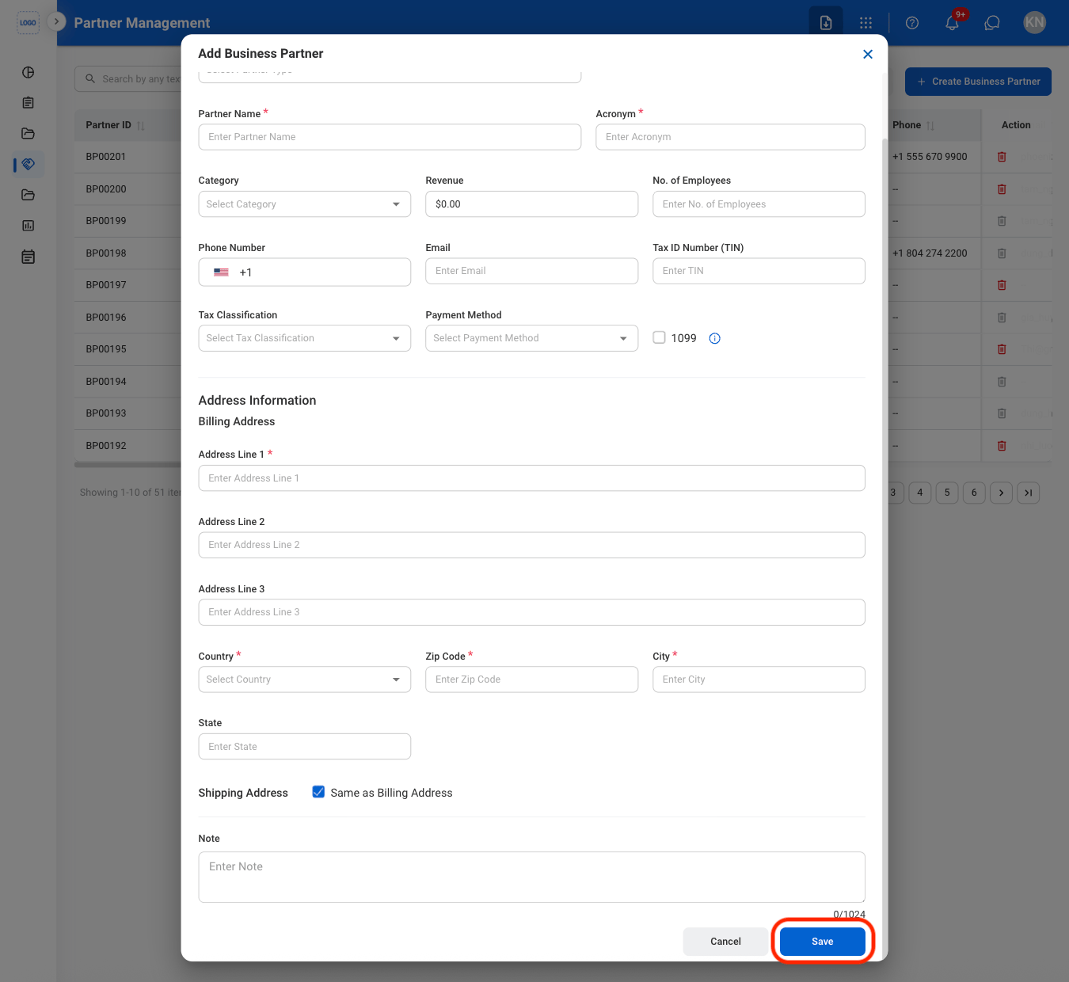The height and width of the screenshot is (982, 1069).
Task: Open the Select Category dropdown
Action: (x=305, y=204)
